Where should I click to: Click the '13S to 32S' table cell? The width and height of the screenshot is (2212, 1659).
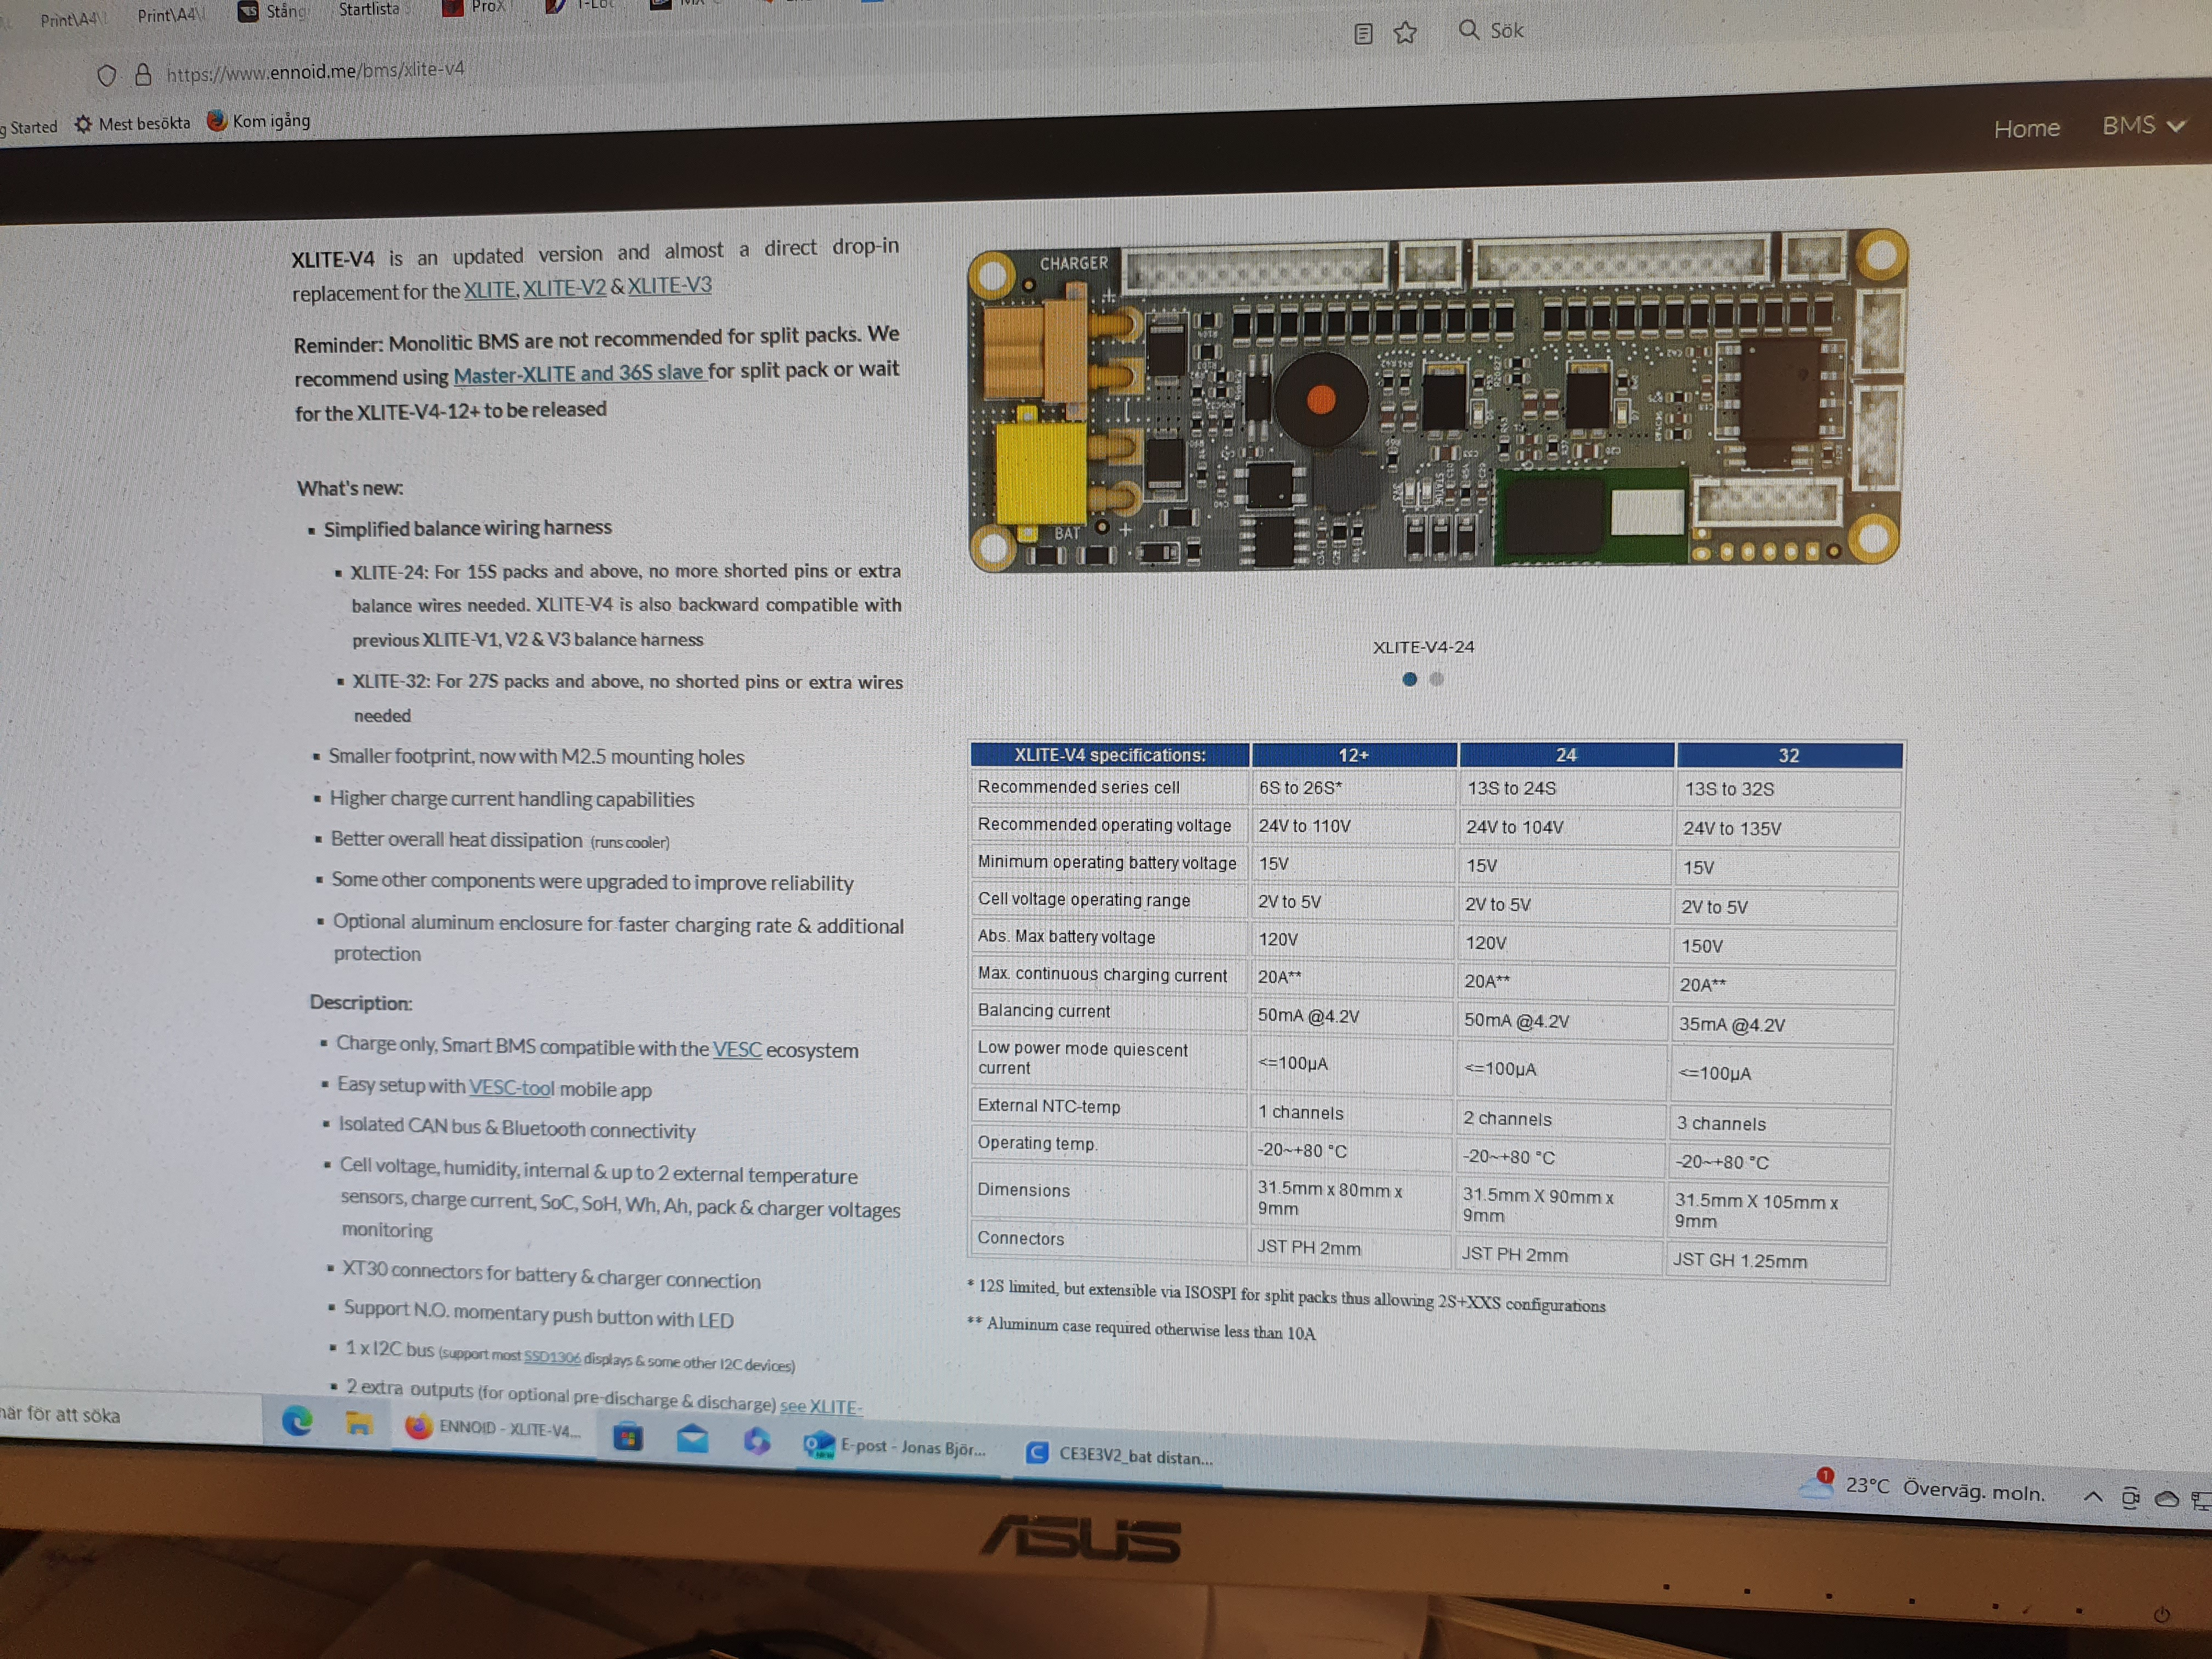tap(1789, 790)
